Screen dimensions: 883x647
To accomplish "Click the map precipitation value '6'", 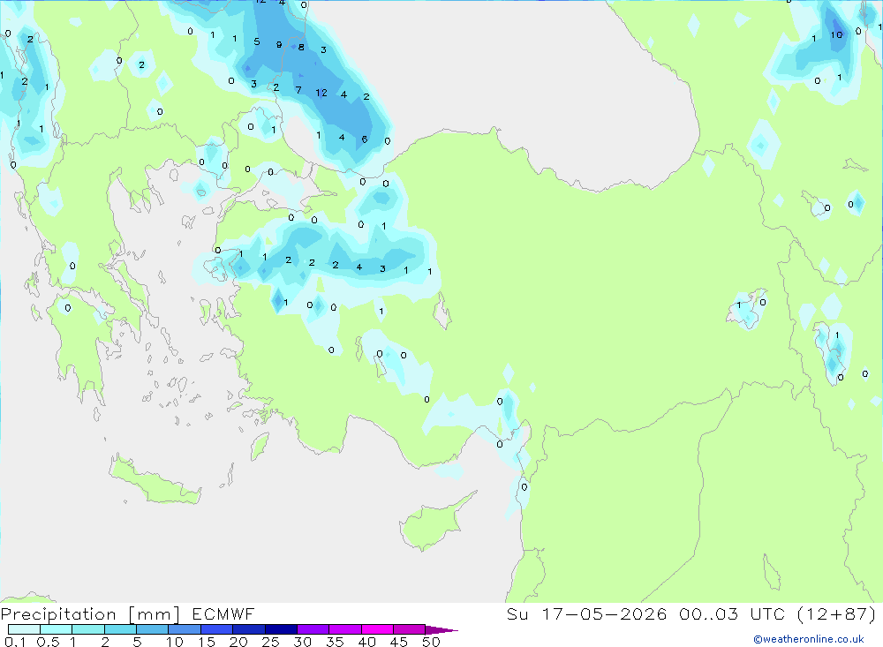I will tap(365, 139).
